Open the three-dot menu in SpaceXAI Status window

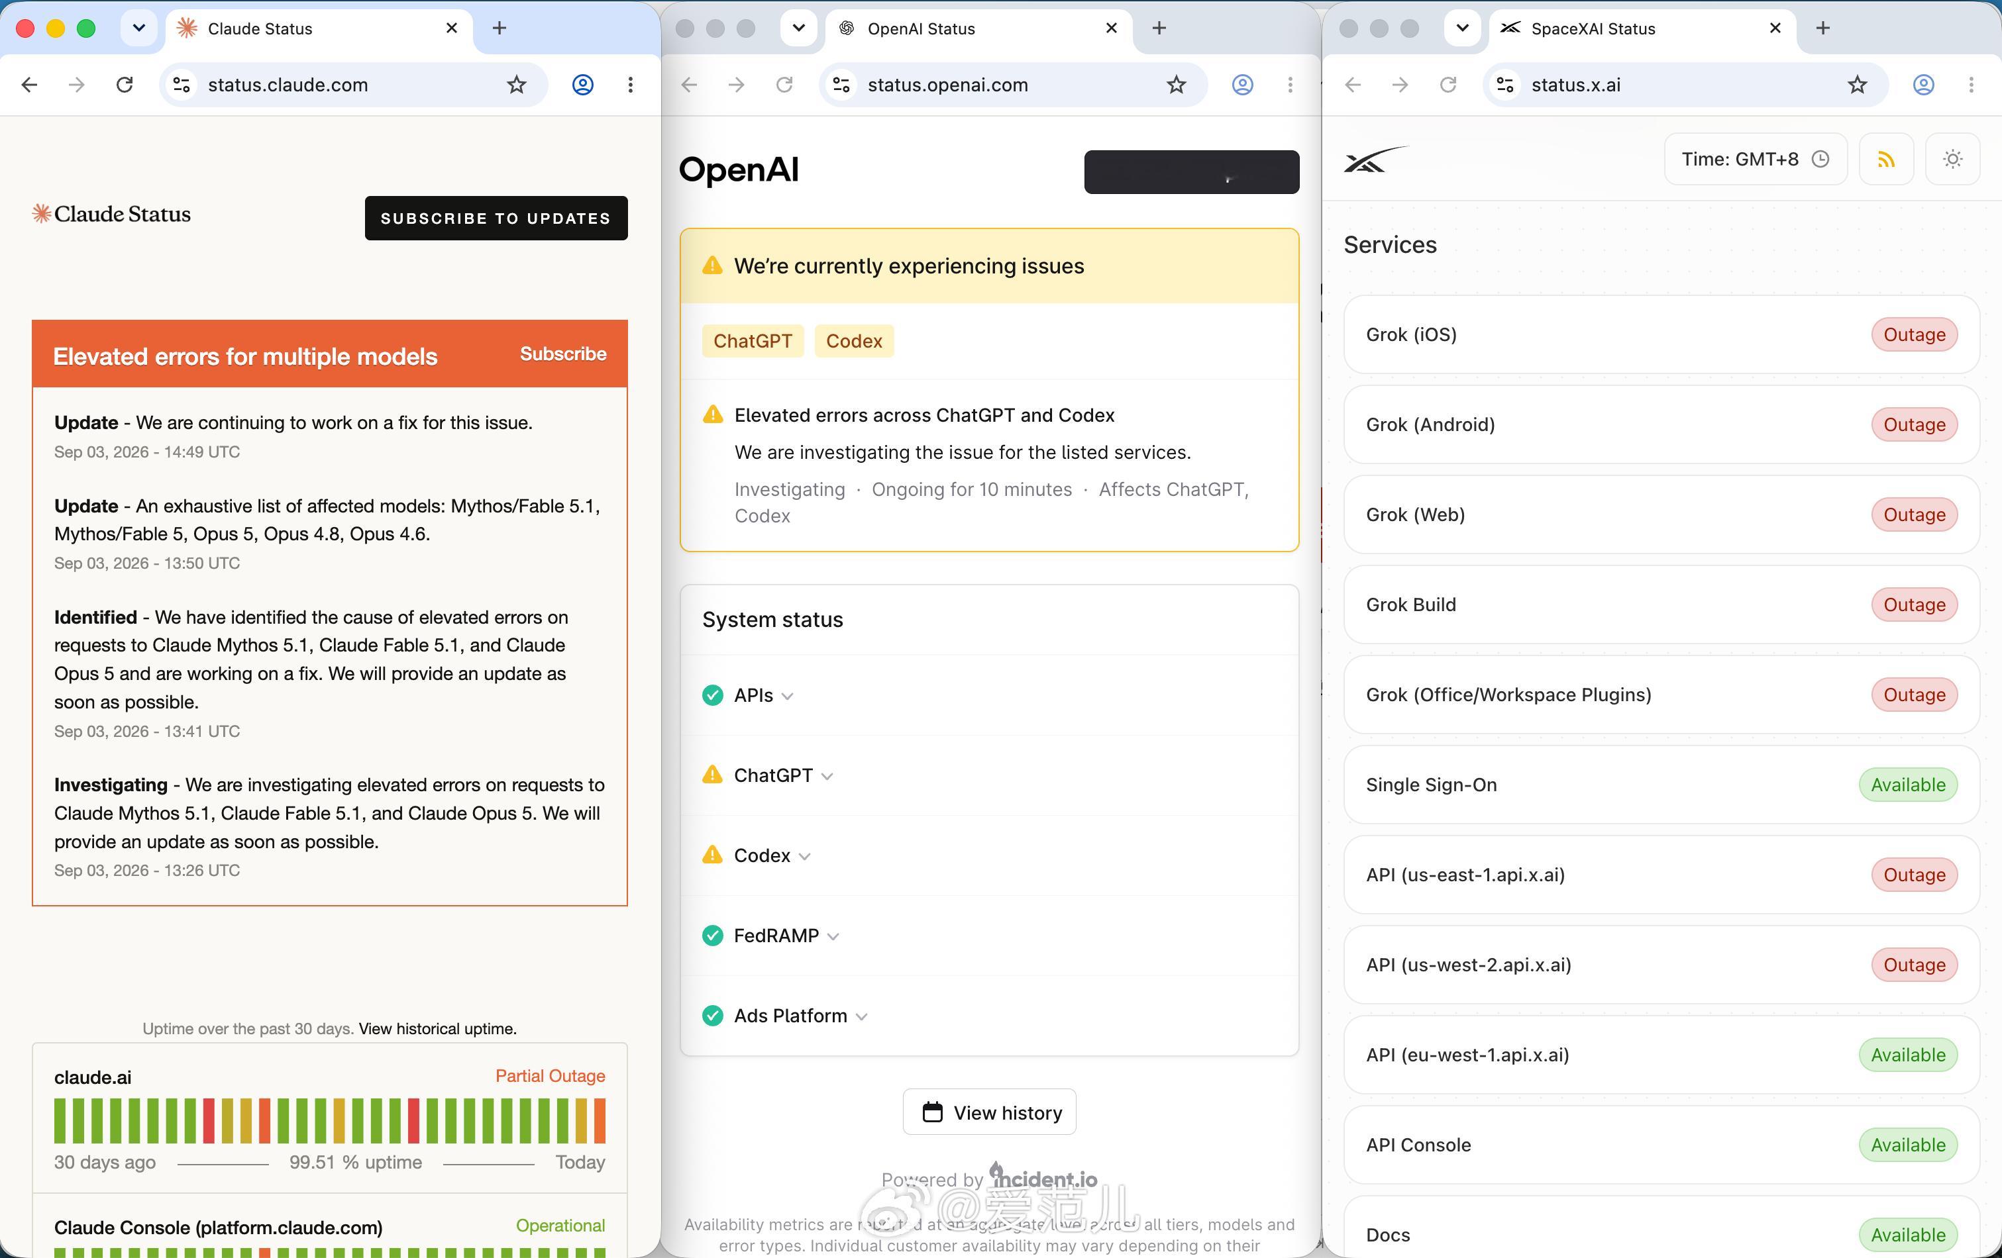pos(1970,85)
